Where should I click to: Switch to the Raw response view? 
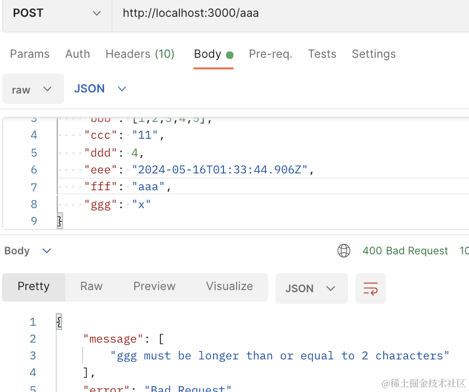91,286
